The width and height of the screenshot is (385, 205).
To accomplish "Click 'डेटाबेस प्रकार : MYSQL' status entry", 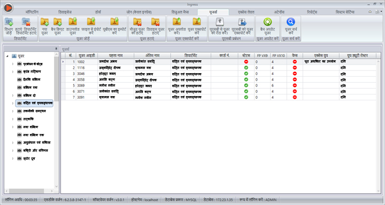I will pyautogui.click(x=181, y=200).
